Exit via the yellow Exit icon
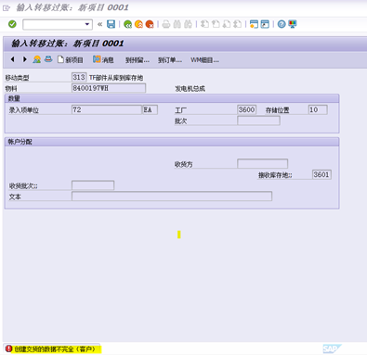Screen dimensions: 367x355 (138, 24)
